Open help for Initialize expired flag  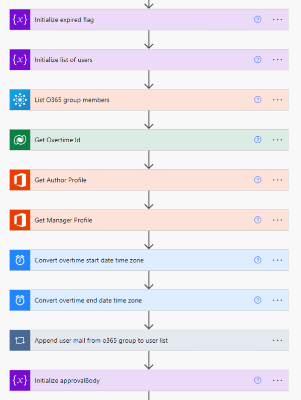258,20
